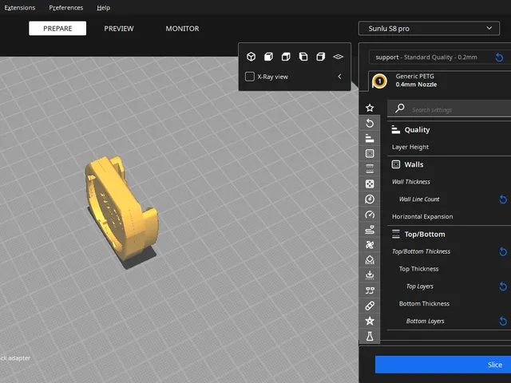Click the Top/Bottom Thickness setting label
This screenshot has height=383, width=511.
(x=421, y=251)
